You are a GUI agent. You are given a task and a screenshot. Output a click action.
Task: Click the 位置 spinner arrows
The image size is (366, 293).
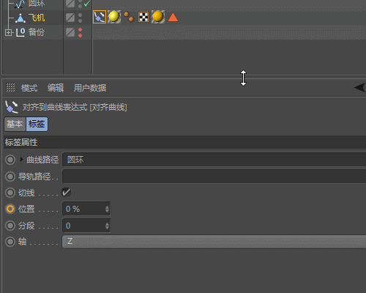[x=107, y=209]
